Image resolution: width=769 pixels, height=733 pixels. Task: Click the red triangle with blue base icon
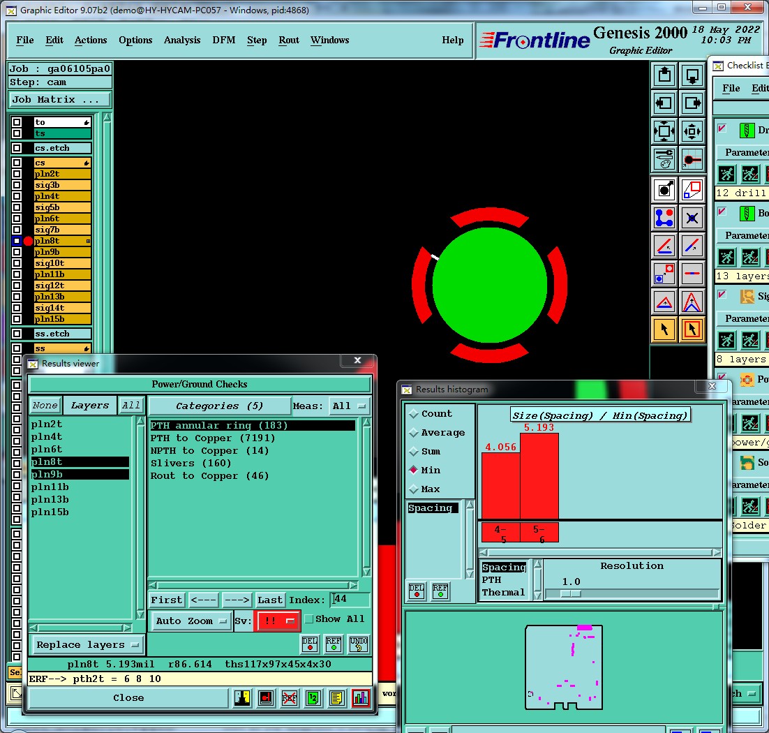[664, 302]
